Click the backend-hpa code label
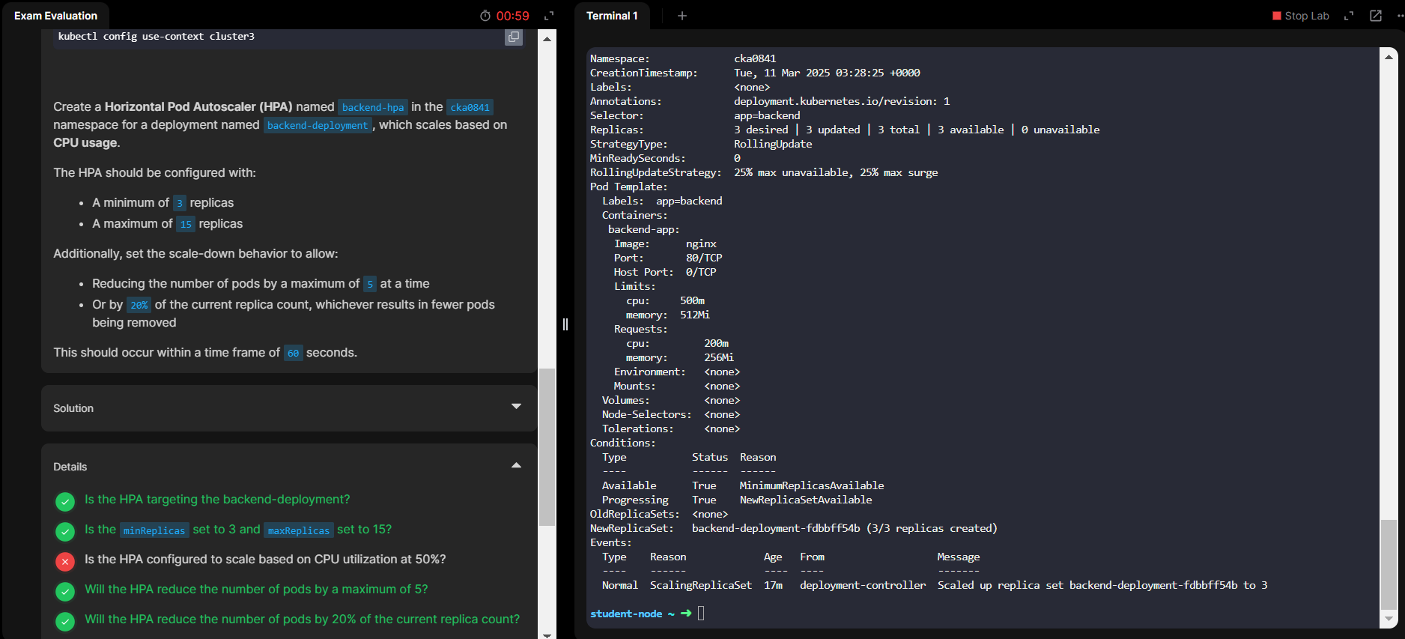The width and height of the screenshot is (1405, 639). [x=372, y=107]
